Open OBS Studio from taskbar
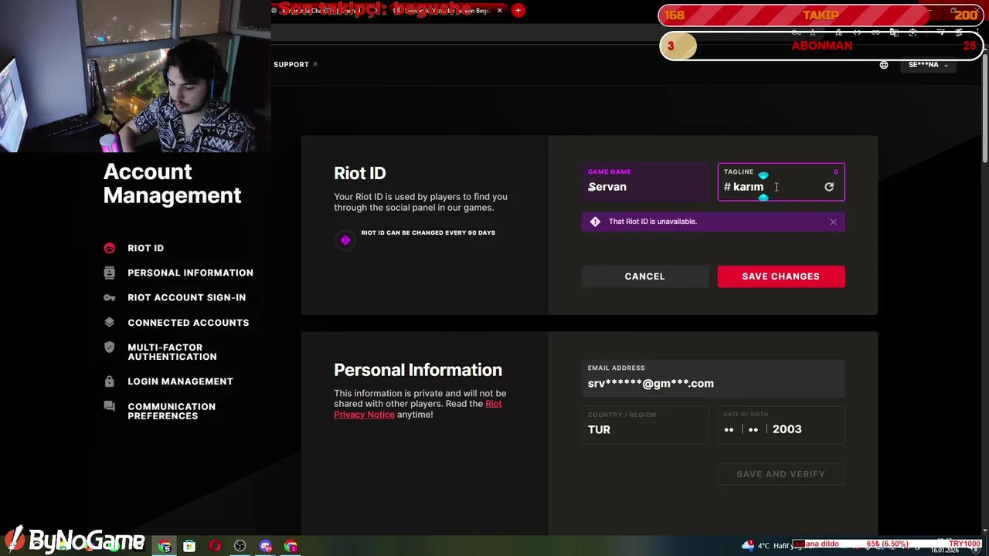The width and height of the screenshot is (989, 556). (240, 546)
